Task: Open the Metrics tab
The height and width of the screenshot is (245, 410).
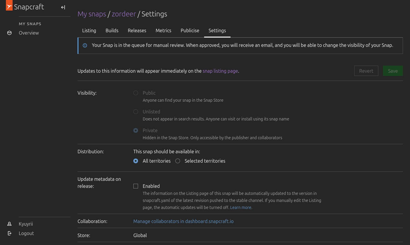Action: pos(163,30)
